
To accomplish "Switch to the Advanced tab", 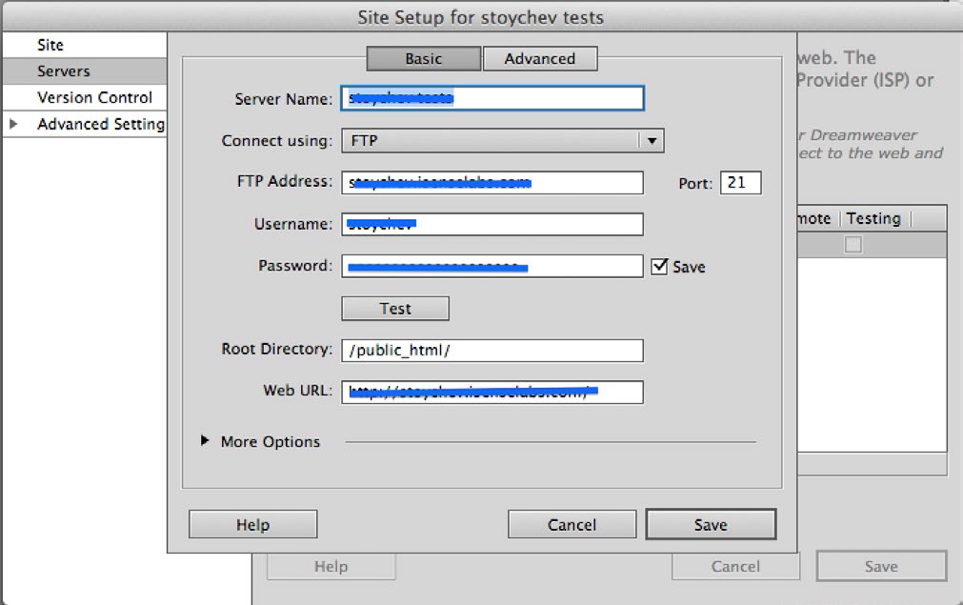I will tap(540, 58).
